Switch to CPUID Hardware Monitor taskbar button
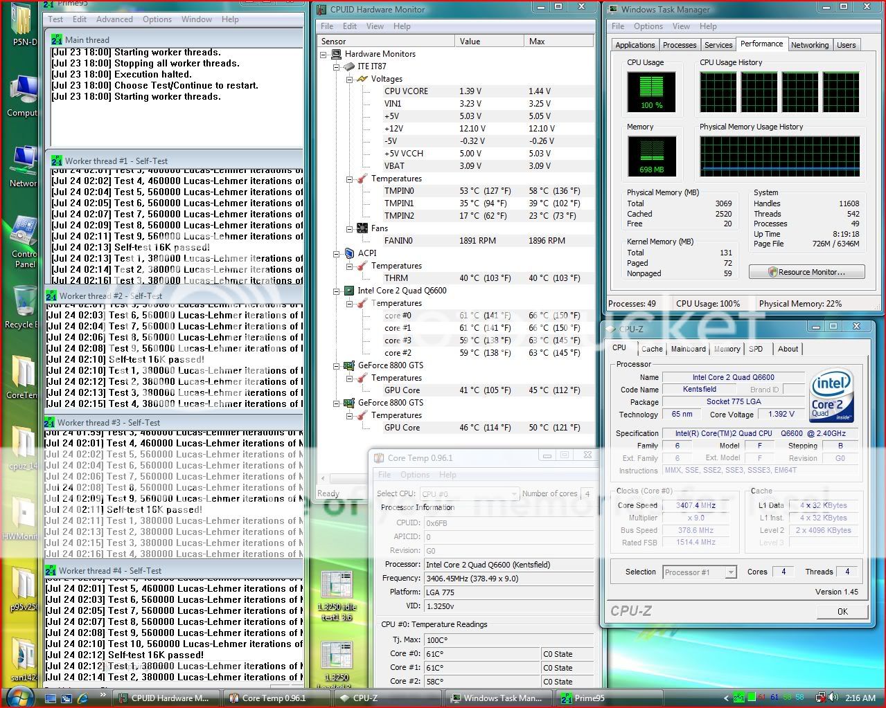The height and width of the screenshot is (708, 886). [168, 698]
